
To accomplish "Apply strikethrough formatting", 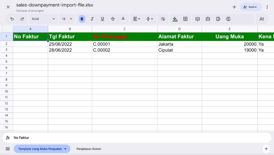I will (113, 19).
